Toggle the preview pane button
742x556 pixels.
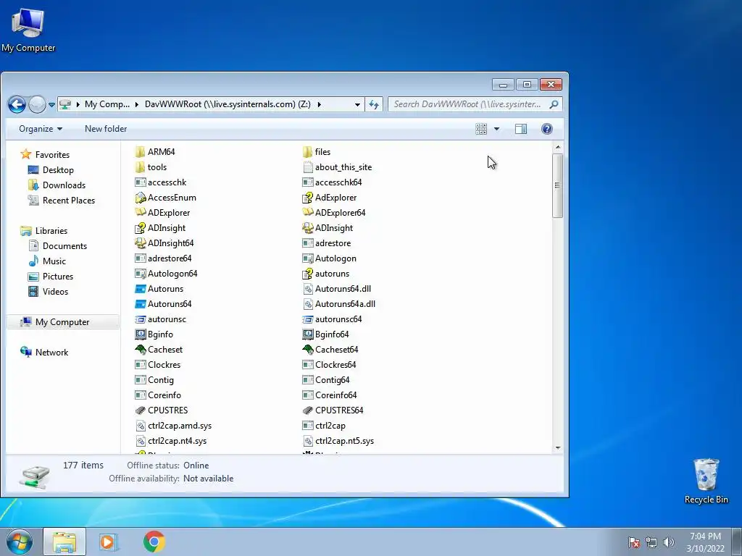[x=520, y=129]
